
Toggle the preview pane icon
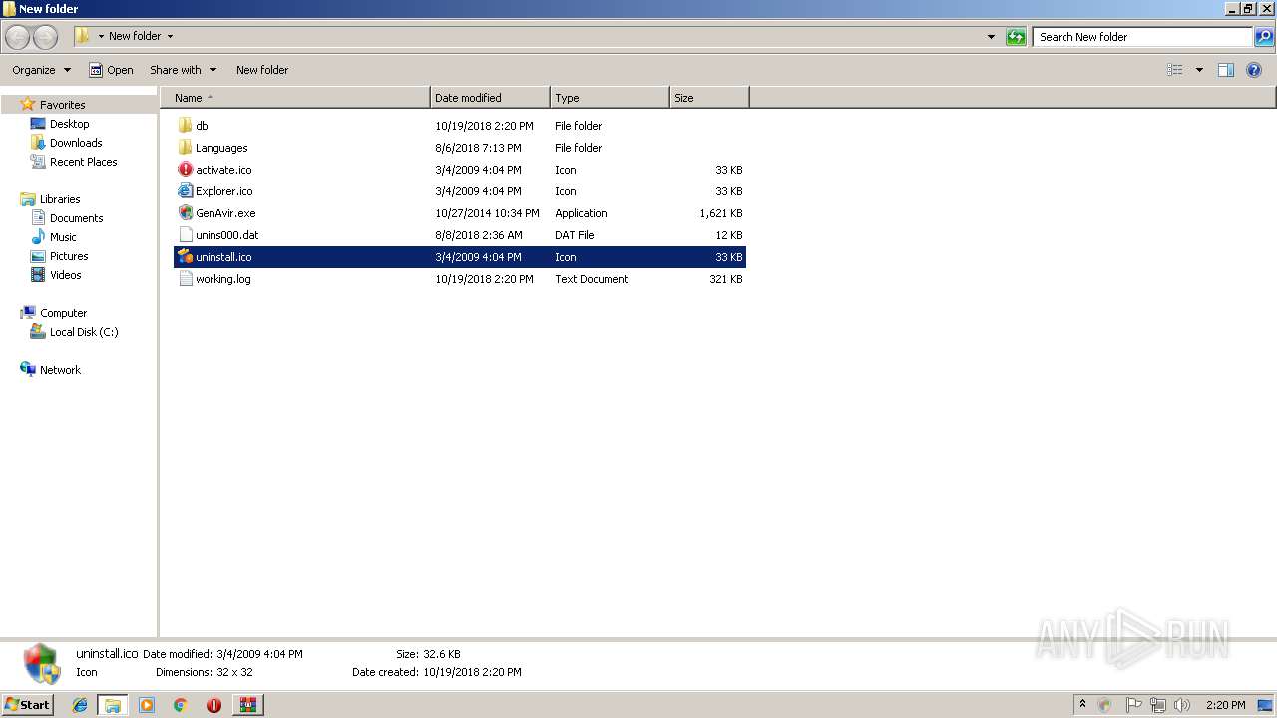tap(1226, 70)
